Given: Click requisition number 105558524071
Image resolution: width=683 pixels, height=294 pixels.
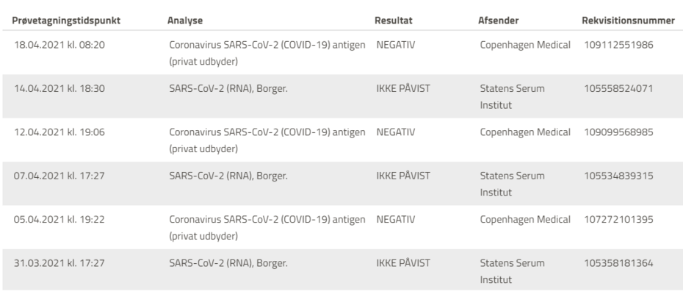Looking at the screenshot, I should click(618, 89).
